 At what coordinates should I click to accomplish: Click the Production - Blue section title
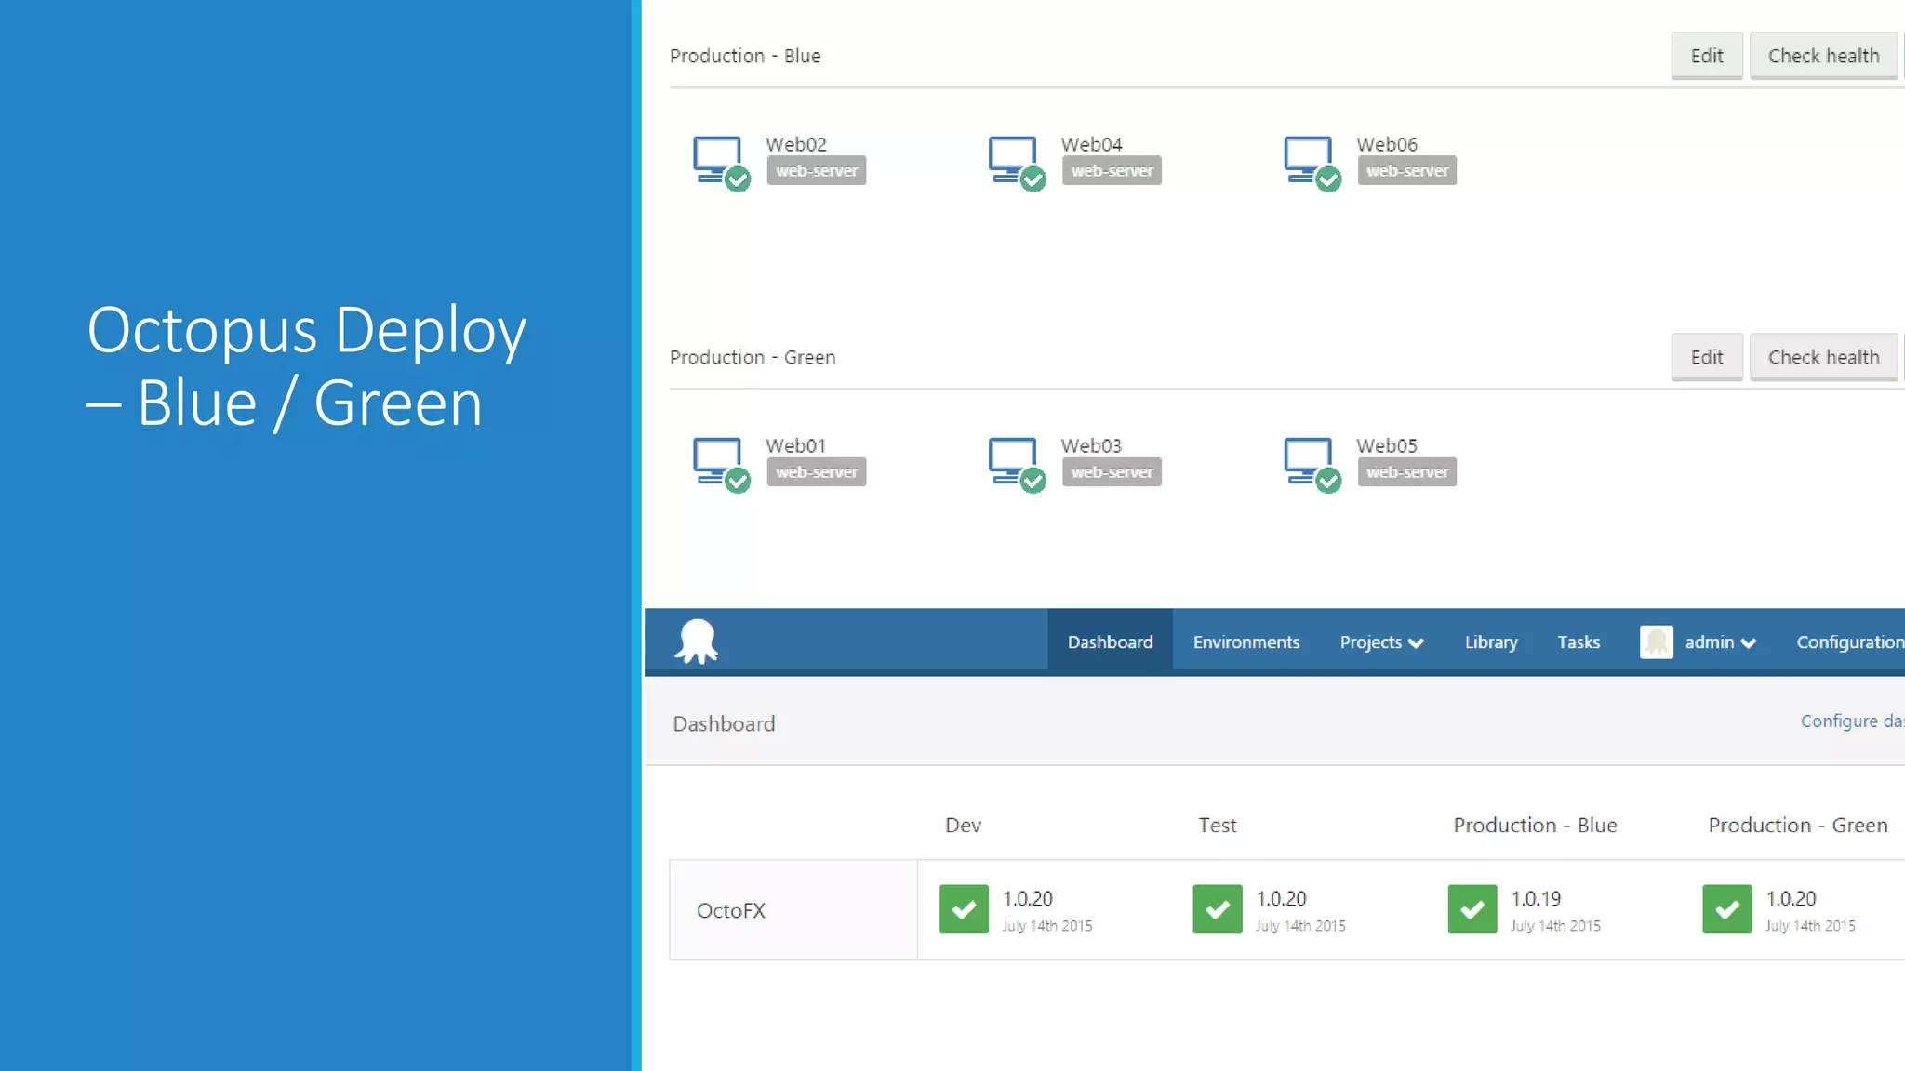click(745, 56)
